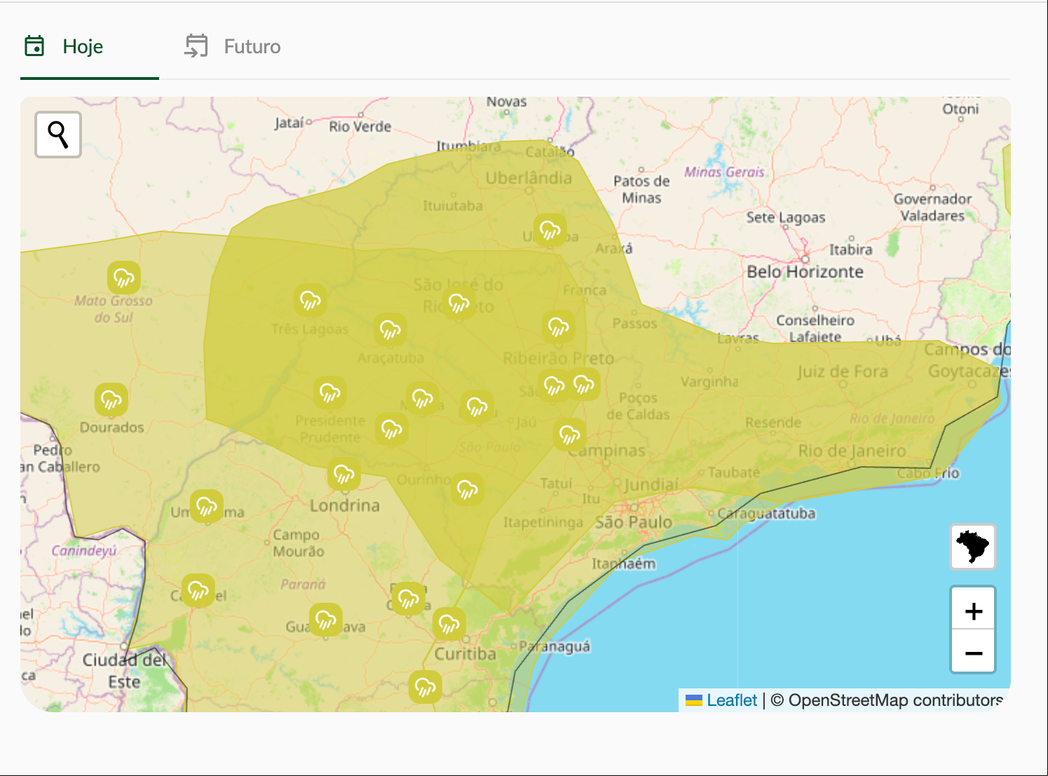Select rain alert icon over Ponta Grossa
The height and width of the screenshot is (776, 1048).
coord(409,599)
